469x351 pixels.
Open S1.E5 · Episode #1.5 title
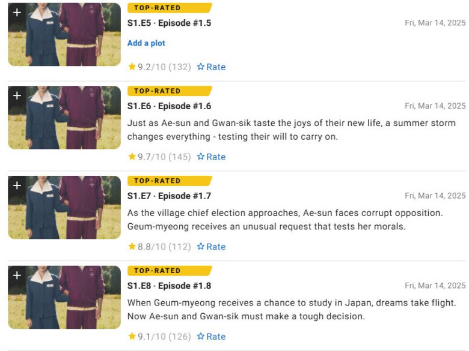[x=169, y=23]
